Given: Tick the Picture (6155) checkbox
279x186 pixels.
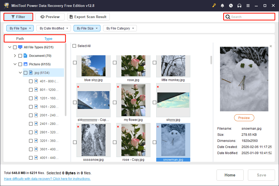Looking at the screenshot, I should pyautogui.click(x=20, y=64).
